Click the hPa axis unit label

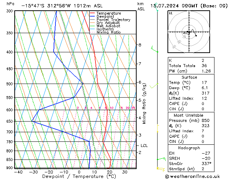pos(10,4)
